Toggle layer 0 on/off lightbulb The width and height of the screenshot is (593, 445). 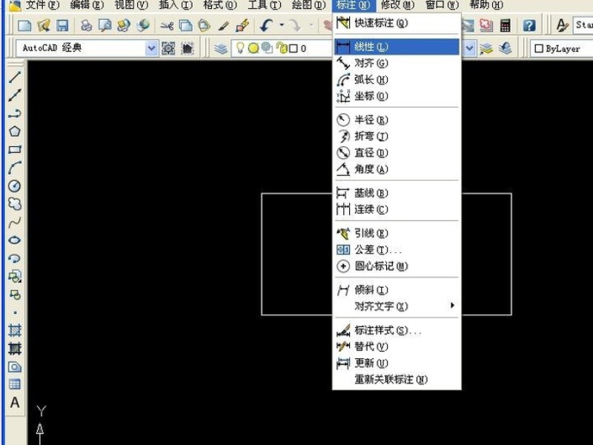[239, 48]
